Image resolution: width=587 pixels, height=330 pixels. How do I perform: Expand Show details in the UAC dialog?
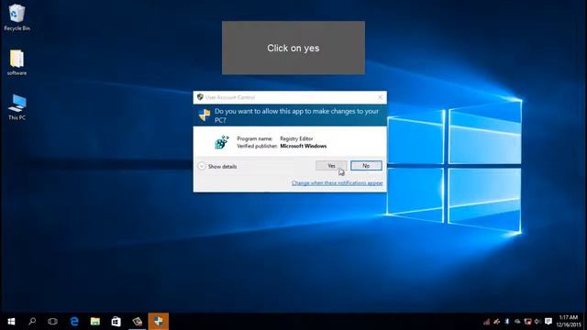(217, 167)
